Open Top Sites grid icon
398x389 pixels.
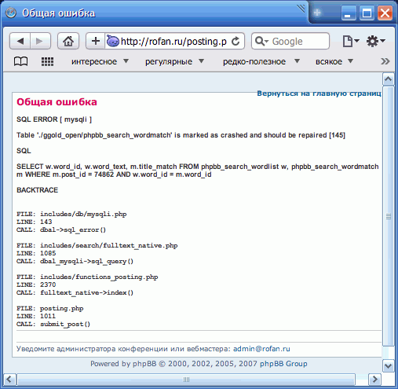tap(47, 62)
